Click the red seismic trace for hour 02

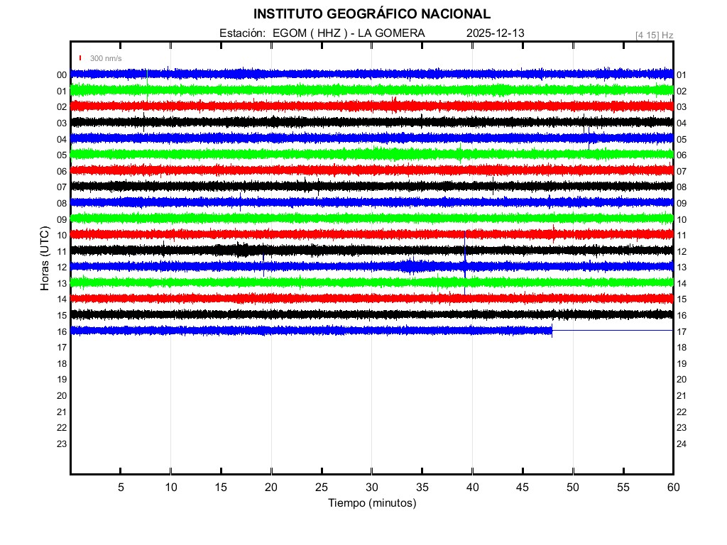point(284,106)
